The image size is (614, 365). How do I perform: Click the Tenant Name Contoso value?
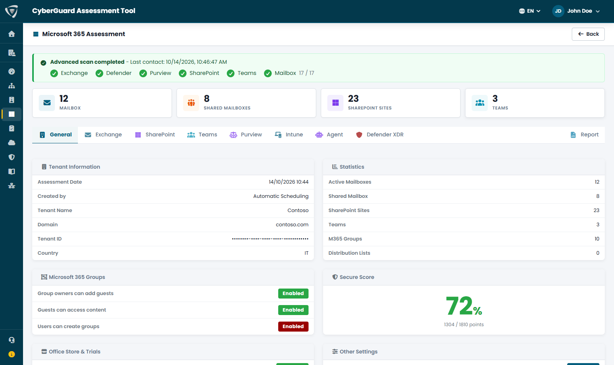click(x=298, y=211)
